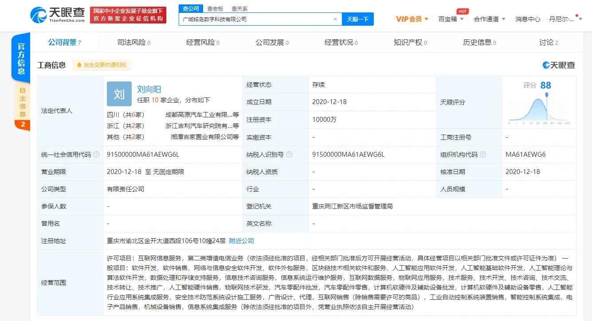Click help icon next to 组织机构代码
The image size is (592, 321).
point(483,155)
